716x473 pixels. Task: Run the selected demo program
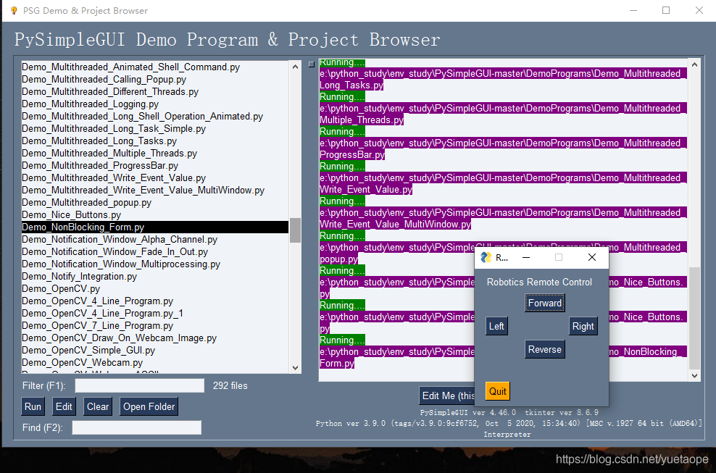coord(33,407)
